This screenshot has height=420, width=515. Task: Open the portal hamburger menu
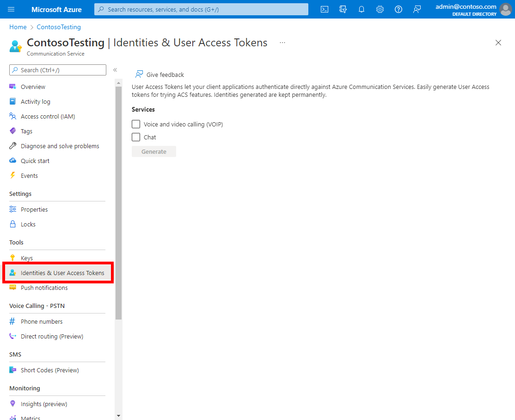(12, 9)
